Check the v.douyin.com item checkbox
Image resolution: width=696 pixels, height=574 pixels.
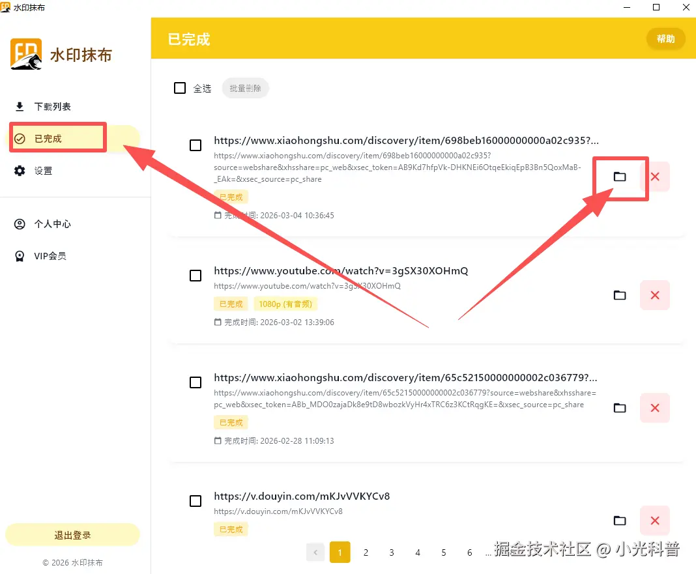[x=196, y=501]
